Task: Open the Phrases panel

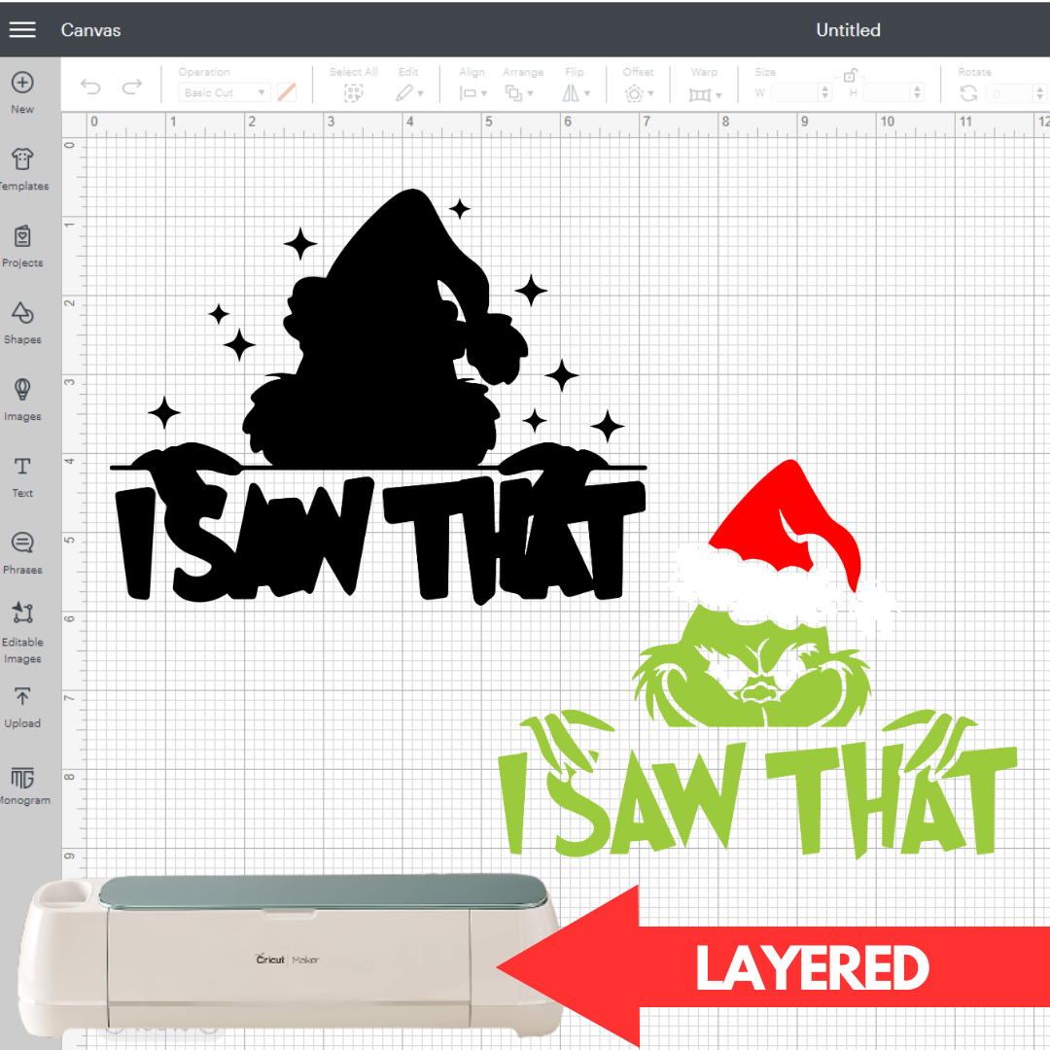Action: click(22, 553)
